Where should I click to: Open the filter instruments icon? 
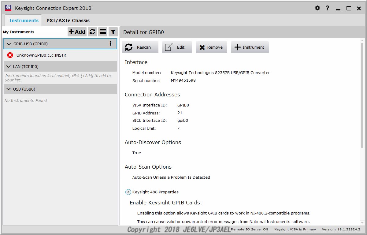click(113, 32)
